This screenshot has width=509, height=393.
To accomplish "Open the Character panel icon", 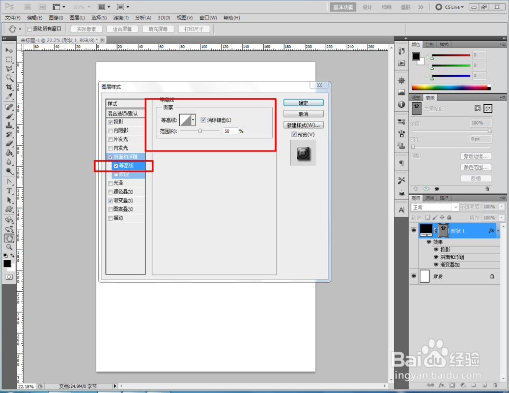I will click(402, 210).
